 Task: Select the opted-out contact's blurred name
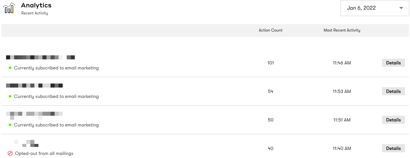(26, 143)
